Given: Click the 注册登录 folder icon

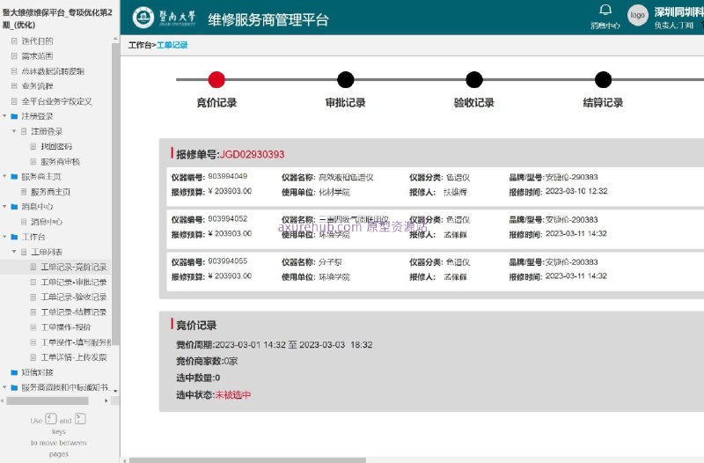Looking at the screenshot, I should [x=14, y=116].
